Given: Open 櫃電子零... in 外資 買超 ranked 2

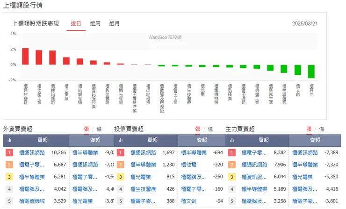Looking at the screenshot, I should tap(31, 165).
